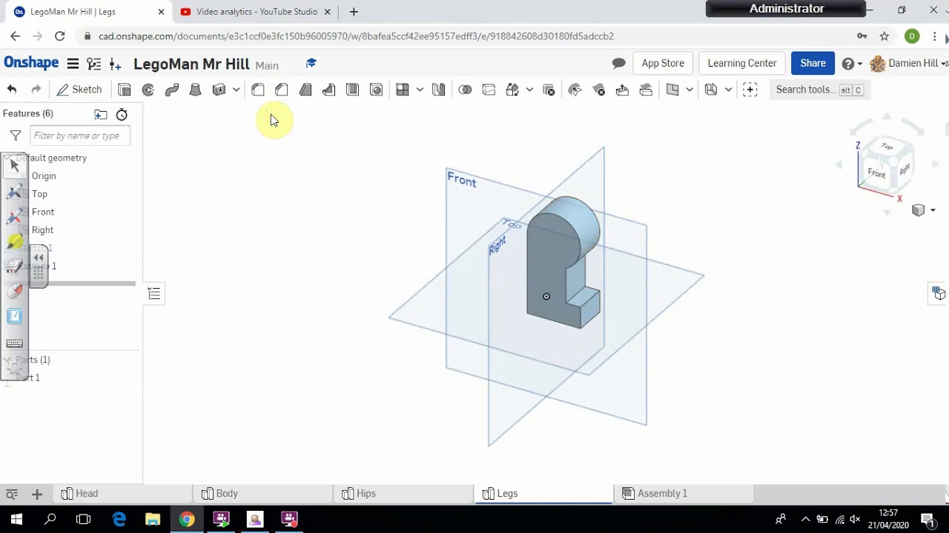Select the Extrude tool
Viewport: 949px width, 533px height.
[125, 90]
